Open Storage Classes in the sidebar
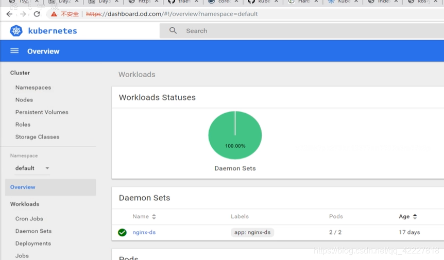This screenshot has height=260, width=444. 38,137
